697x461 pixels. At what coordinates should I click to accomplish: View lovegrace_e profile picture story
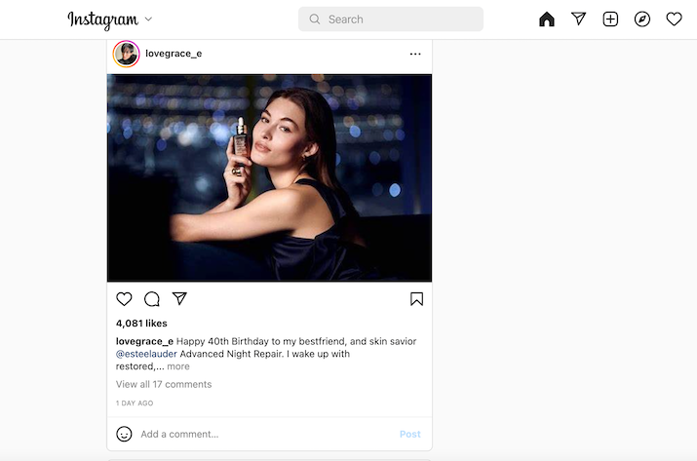point(127,54)
